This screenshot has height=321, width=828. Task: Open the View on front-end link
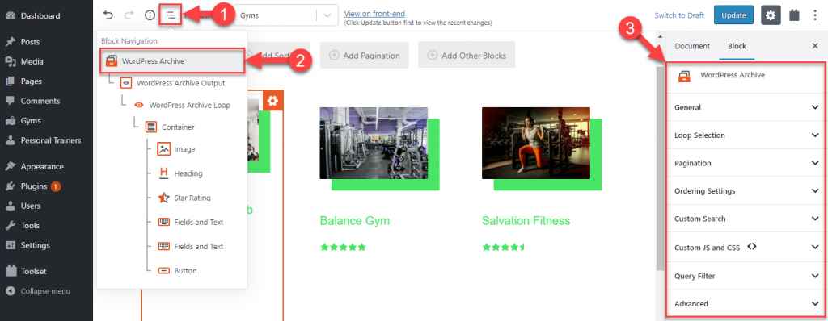374,14
